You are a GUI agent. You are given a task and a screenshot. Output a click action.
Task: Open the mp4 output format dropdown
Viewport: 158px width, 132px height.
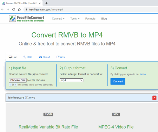[x=71, y=80]
